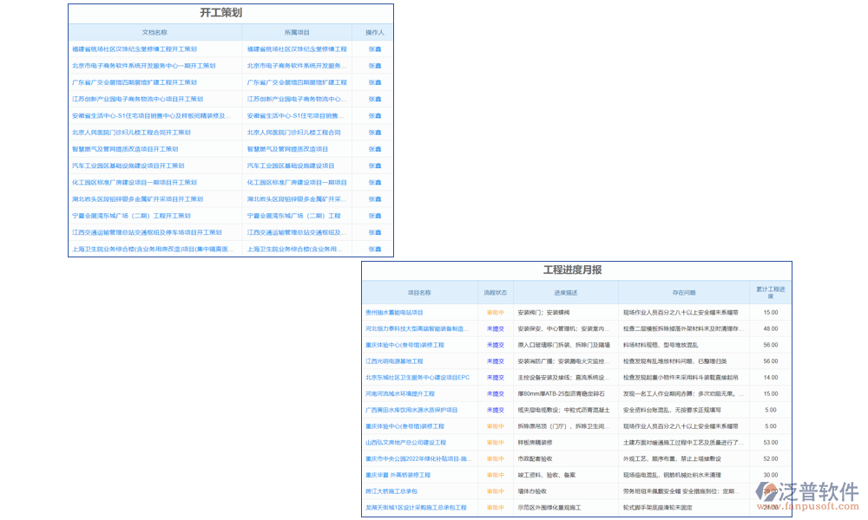Open 北京市电子商务软件系统开发服务中心一期开工策划 document
The height and width of the screenshot is (520, 868).
click(x=143, y=66)
